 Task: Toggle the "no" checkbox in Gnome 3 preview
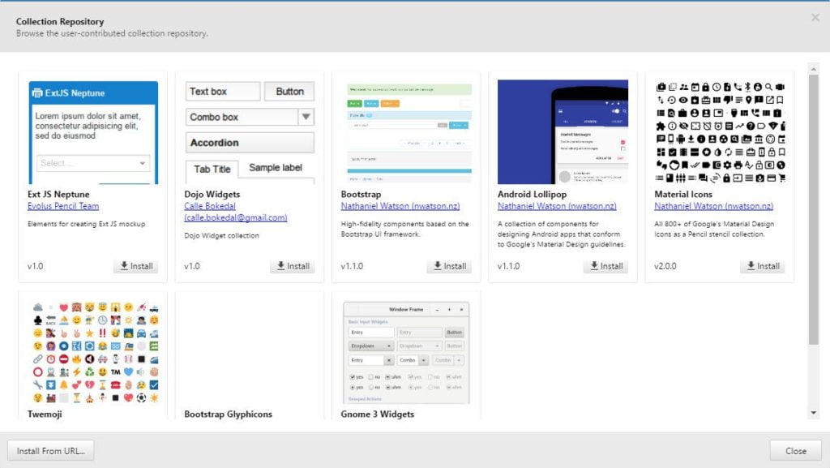371,376
